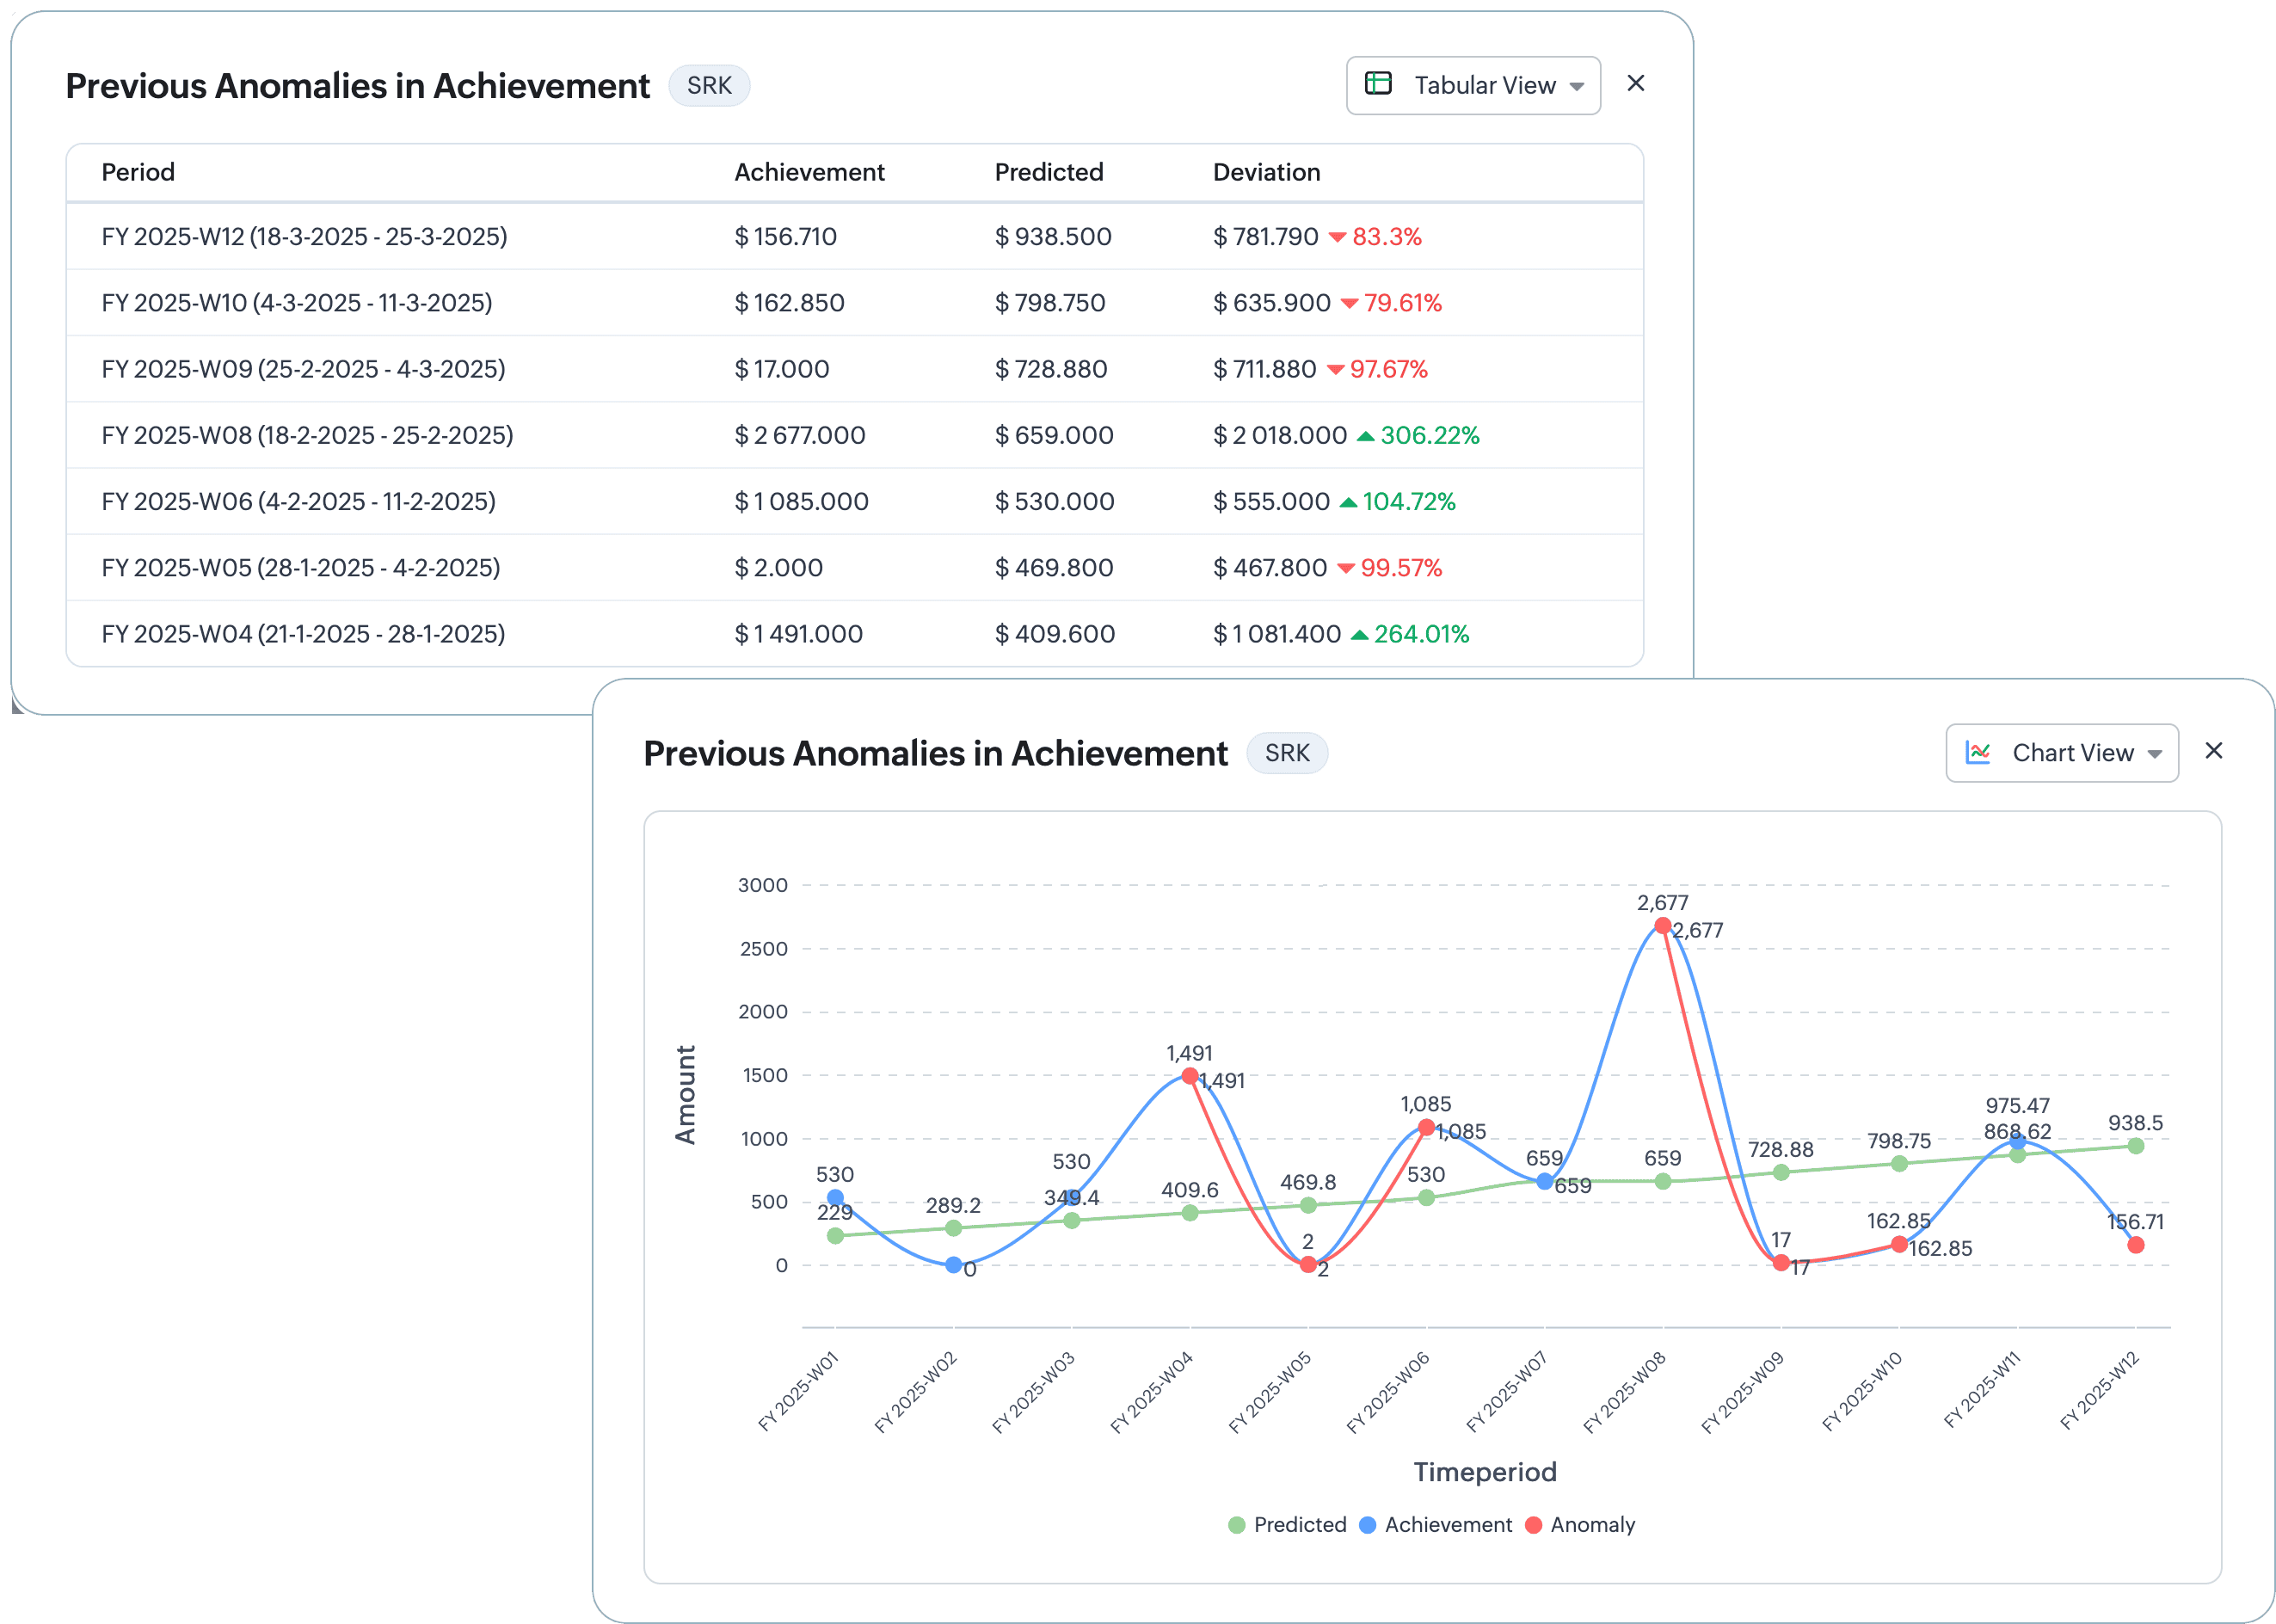2276x1624 pixels.
Task: Click the red down arrow beside 83.3%
Action: point(1337,238)
